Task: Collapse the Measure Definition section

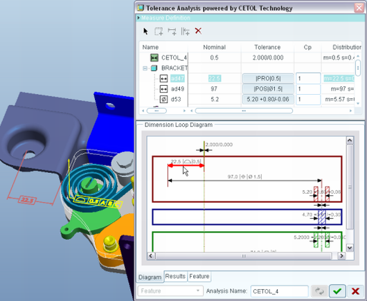Action: coord(138,18)
